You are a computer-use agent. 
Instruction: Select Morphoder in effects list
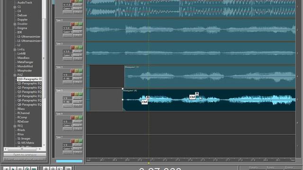coord(25,70)
